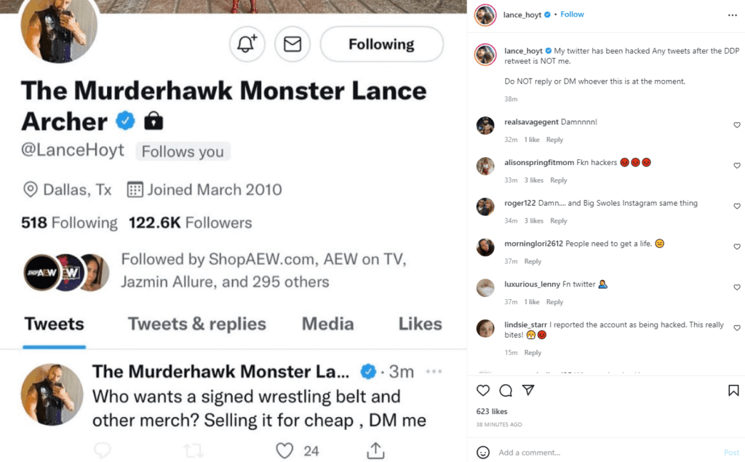Reply to tweet with bubble icon
This screenshot has width=745, height=462.
click(x=103, y=451)
